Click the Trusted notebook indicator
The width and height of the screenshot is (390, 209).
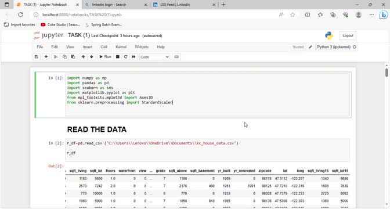(298, 47)
